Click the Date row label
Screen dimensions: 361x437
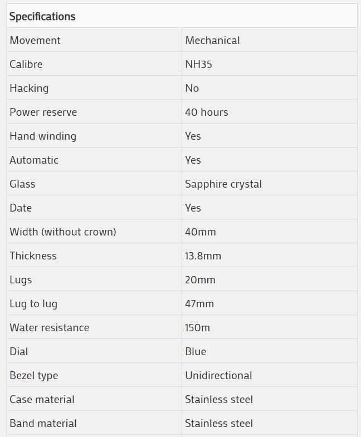[x=21, y=208]
